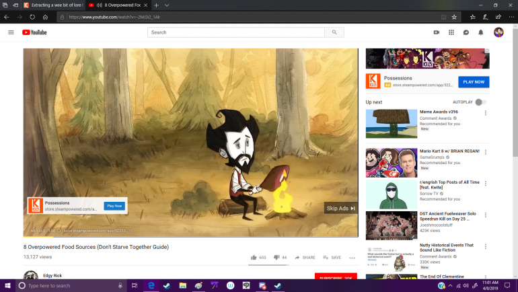Screen dimensions: 518x292
Task: Go to the browser home page
Action: pos(45,17)
